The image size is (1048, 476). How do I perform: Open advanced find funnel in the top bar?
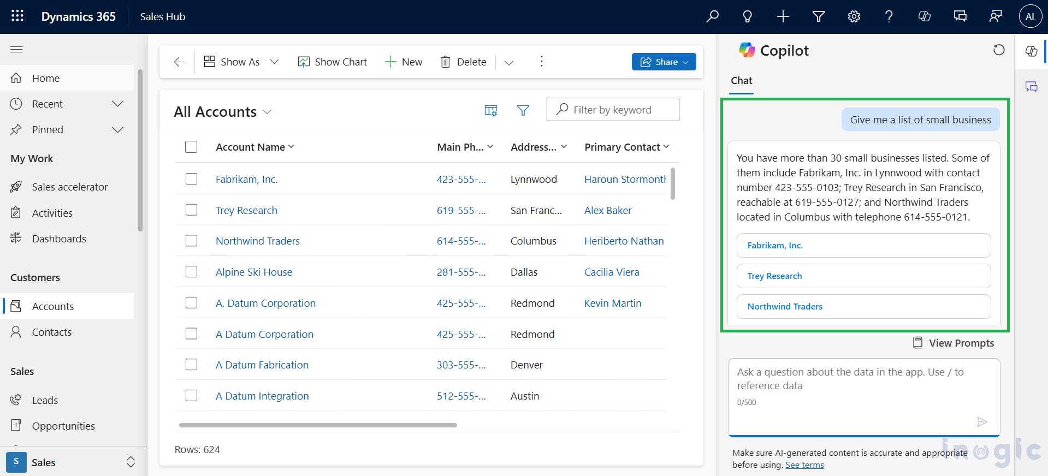(x=819, y=16)
